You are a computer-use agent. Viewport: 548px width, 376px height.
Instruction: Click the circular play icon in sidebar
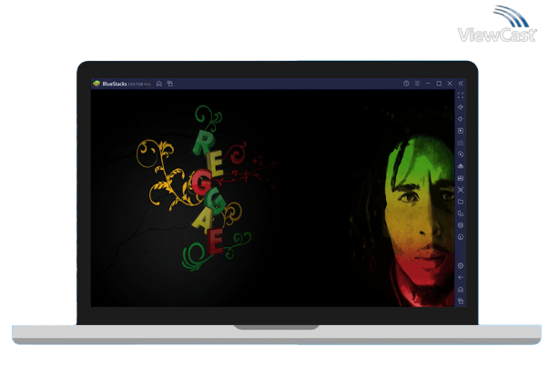coord(461,154)
